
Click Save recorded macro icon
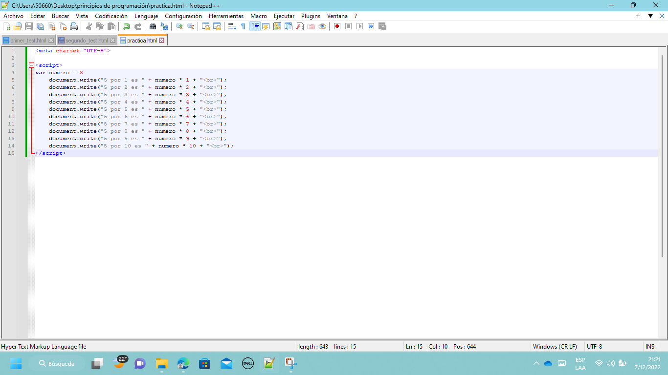click(382, 26)
